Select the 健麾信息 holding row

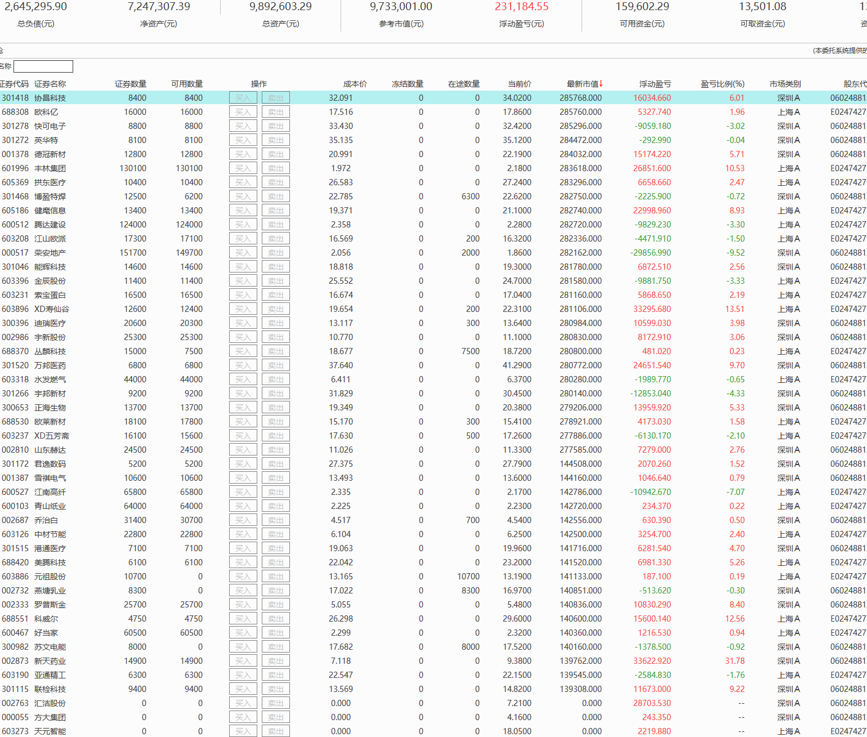pos(50,211)
